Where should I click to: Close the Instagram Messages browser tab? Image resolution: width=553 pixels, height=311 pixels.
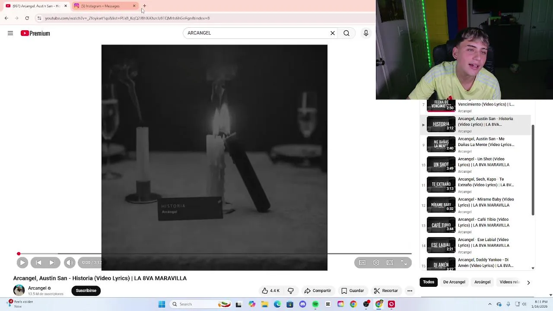tap(134, 6)
